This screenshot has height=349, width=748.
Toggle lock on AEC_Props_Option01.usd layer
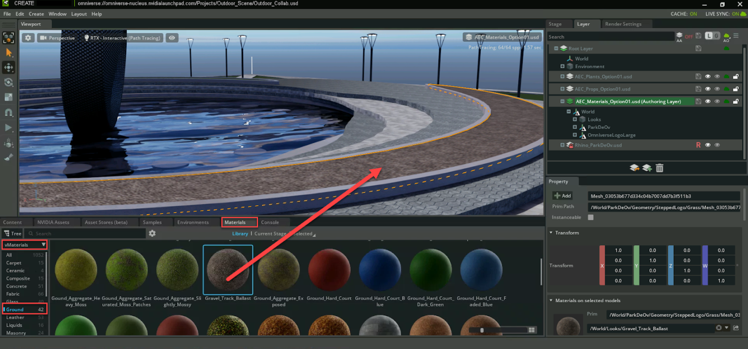[736, 89]
